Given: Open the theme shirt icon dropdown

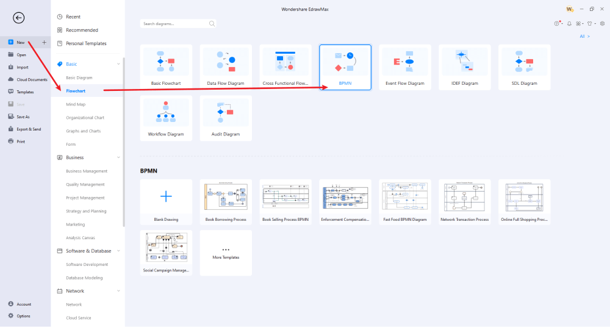Looking at the screenshot, I should (591, 24).
